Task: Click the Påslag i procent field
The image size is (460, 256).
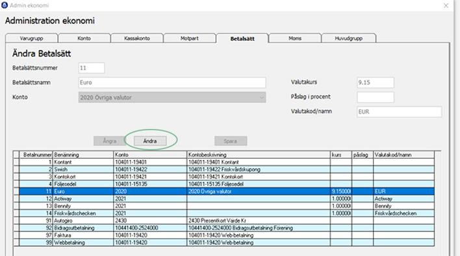Action: pos(376,97)
